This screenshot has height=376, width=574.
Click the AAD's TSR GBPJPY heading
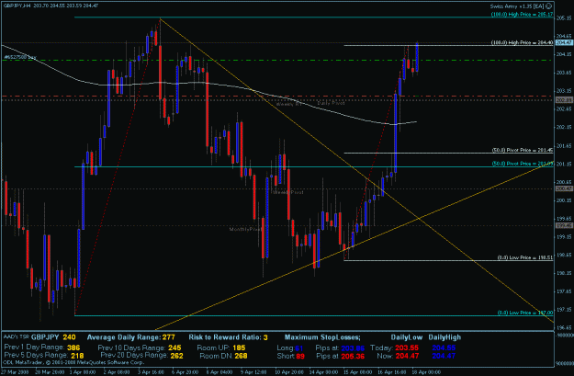point(31,337)
